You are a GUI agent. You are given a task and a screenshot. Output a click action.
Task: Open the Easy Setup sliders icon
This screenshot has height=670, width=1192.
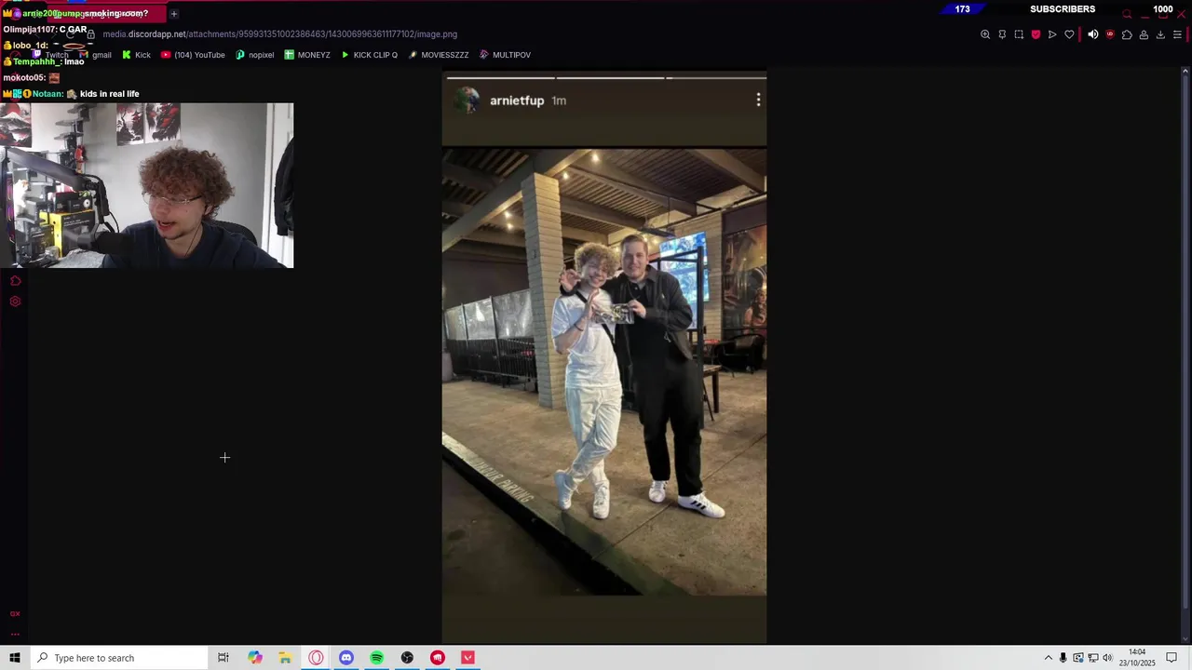pyautogui.click(x=1177, y=34)
